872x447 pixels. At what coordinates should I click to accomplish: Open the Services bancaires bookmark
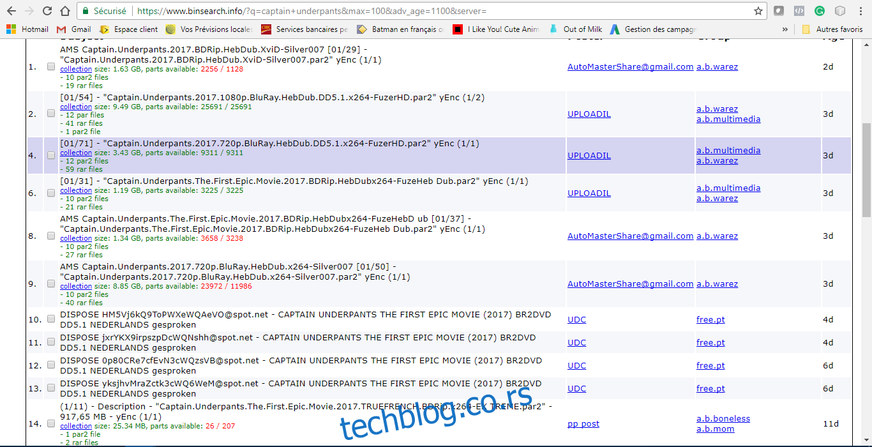click(x=304, y=29)
